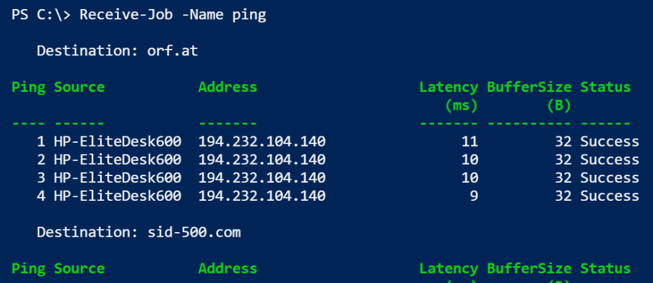653x283 pixels.
Task: Click the Status header in the orf.at table
Action: point(605,87)
